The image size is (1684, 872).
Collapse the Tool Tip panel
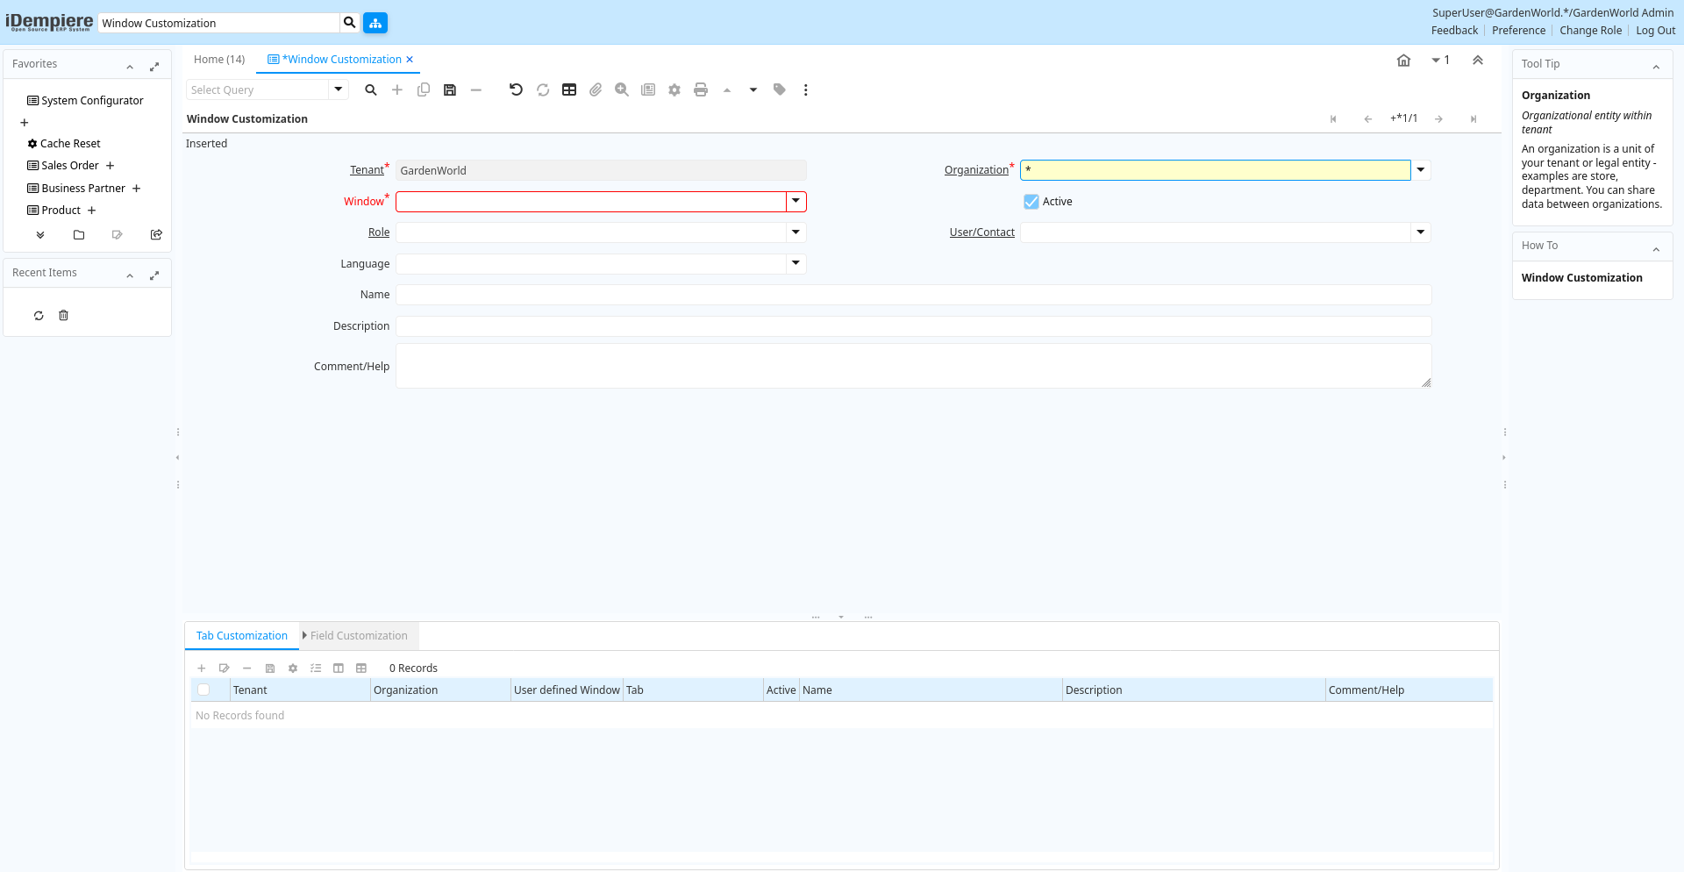(x=1656, y=67)
